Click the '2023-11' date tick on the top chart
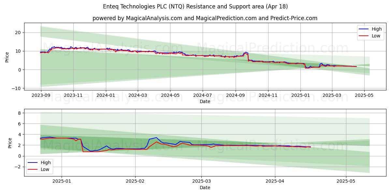 73,96
